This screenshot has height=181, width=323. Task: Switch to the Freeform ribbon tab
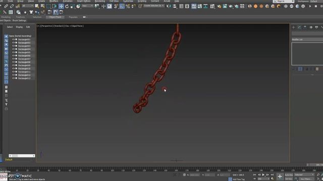pyautogui.click(x=20, y=17)
